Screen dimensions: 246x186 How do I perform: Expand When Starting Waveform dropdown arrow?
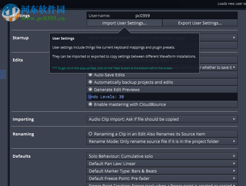point(234,38)
